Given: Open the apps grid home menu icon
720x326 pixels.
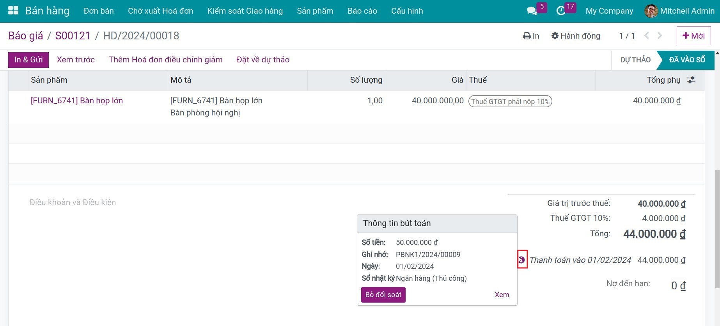Looking at the screenshot, I should [13, 11].
